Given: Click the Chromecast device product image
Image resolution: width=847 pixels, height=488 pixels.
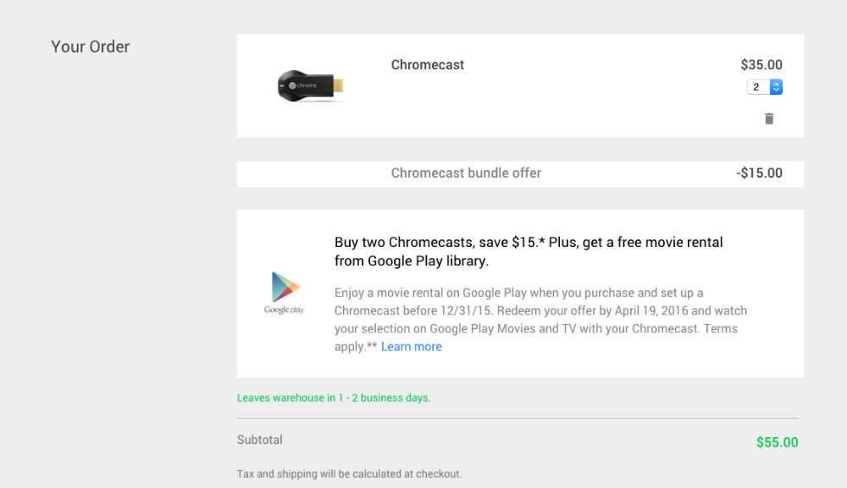Looking at the screenshot, I should click(310, 86).
